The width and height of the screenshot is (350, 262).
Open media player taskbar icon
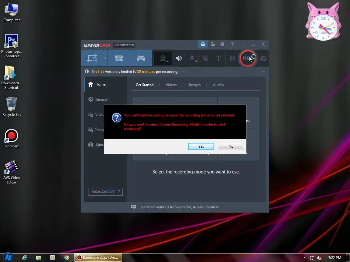(x=53, y=257)
